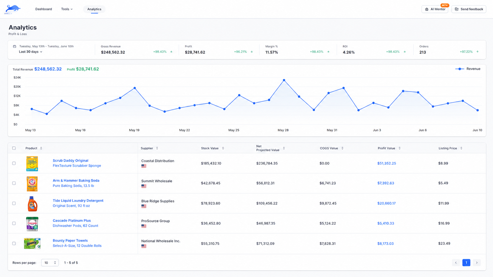Click the Bounty towels product thumbnail
The width and height of the screenshot is (493, 277).
click(x=32, y=243)
